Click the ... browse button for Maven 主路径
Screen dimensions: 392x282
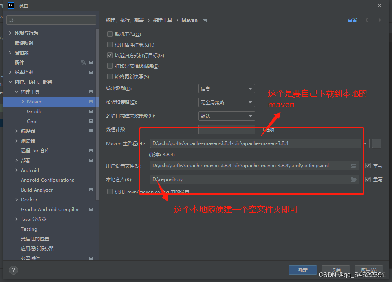click(377, 143)
